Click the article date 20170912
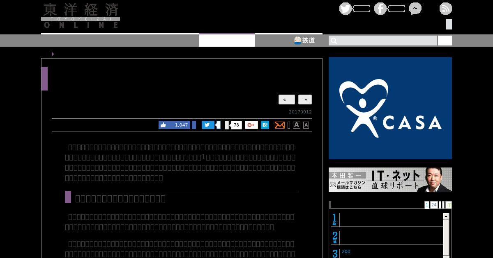Viewport: 493px width, 258px height. 300,112
